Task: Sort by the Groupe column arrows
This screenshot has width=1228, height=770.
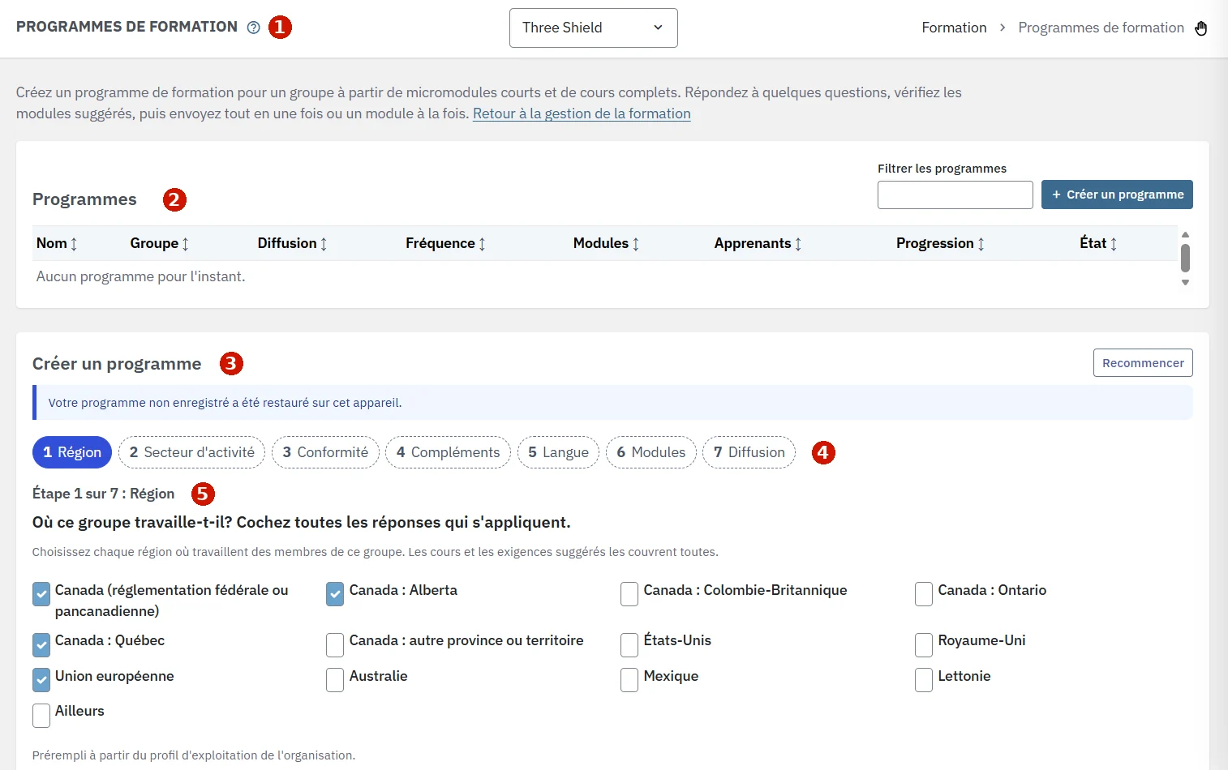Action: pos(185,244)
